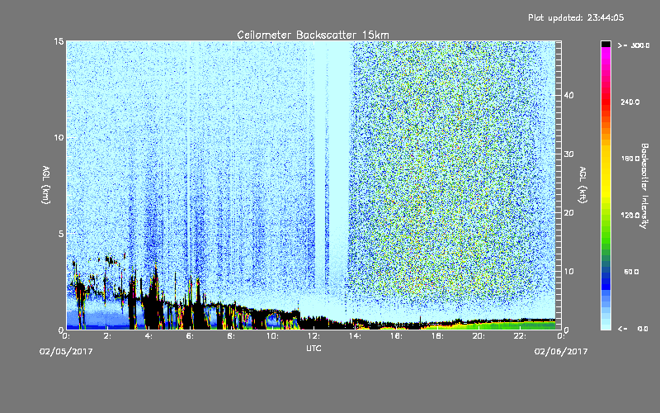Image resolution: width=660 pixels, height=413 pixels.
Task: Click the '5' km tick label on the left axis
Action: [61, 234]
